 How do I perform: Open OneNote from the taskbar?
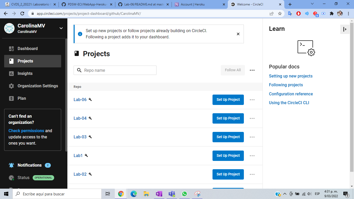[159, 194]
